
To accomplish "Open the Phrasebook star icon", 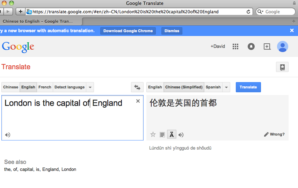I will click(282, 67).
